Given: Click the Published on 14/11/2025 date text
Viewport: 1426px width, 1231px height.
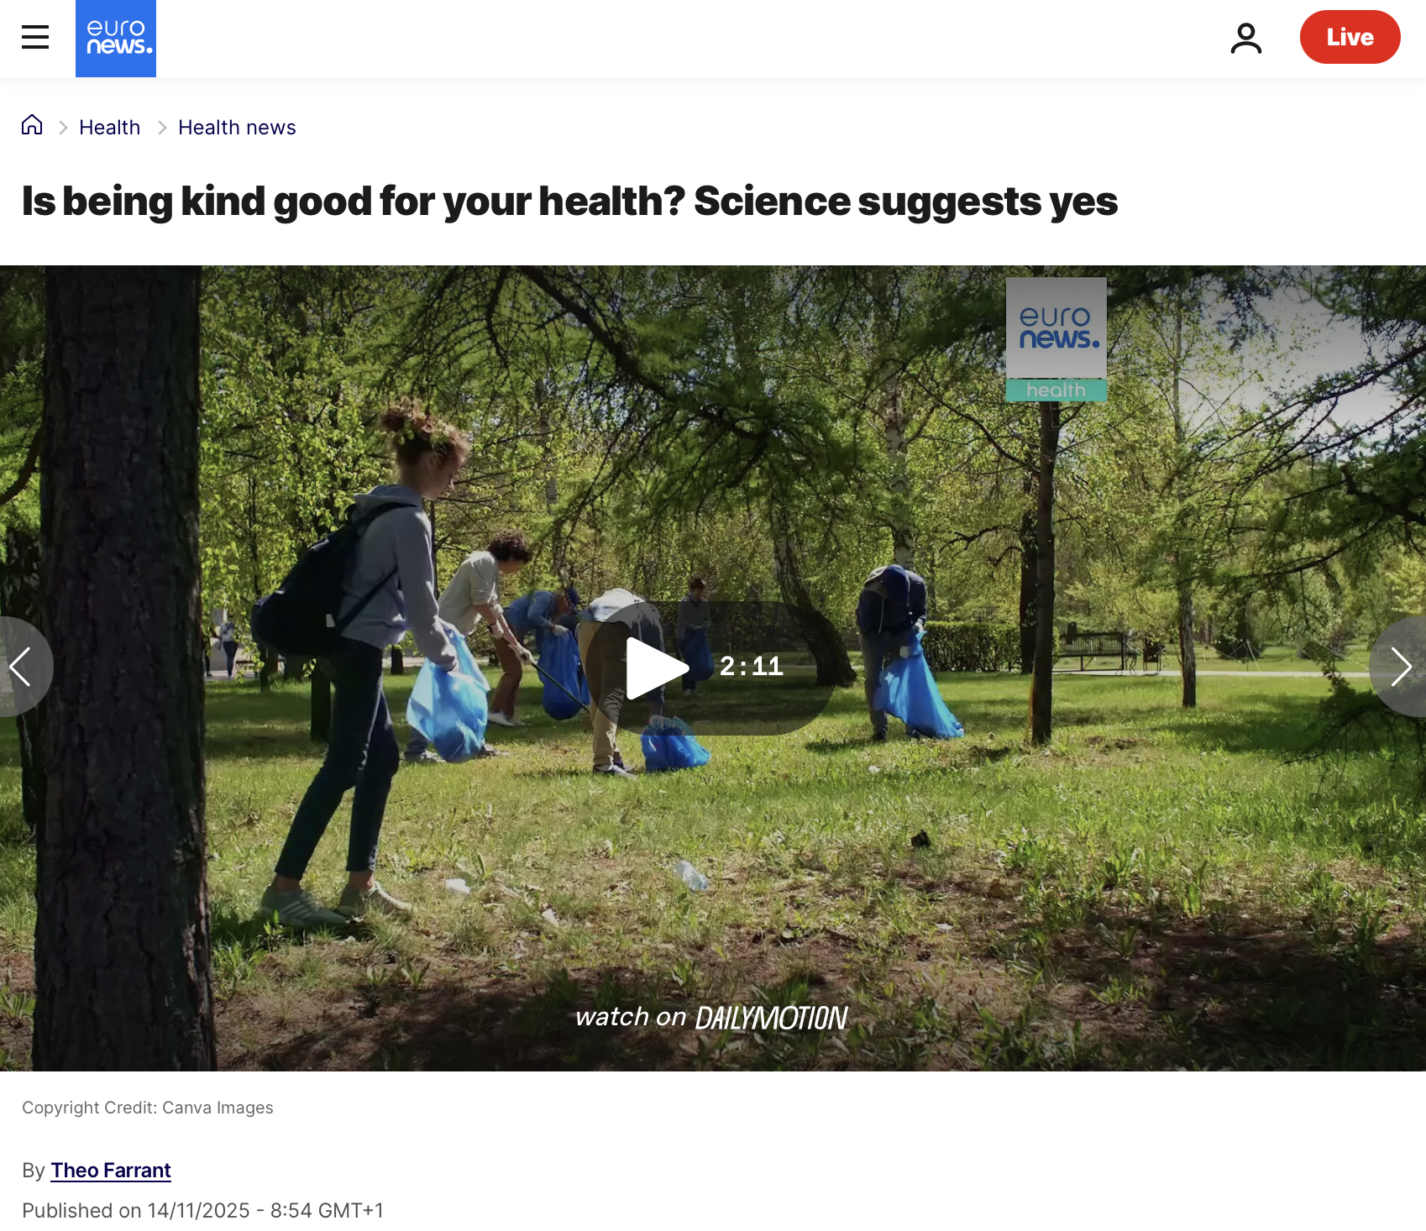Looking at the screenshot, I should tap(202, 1210).
